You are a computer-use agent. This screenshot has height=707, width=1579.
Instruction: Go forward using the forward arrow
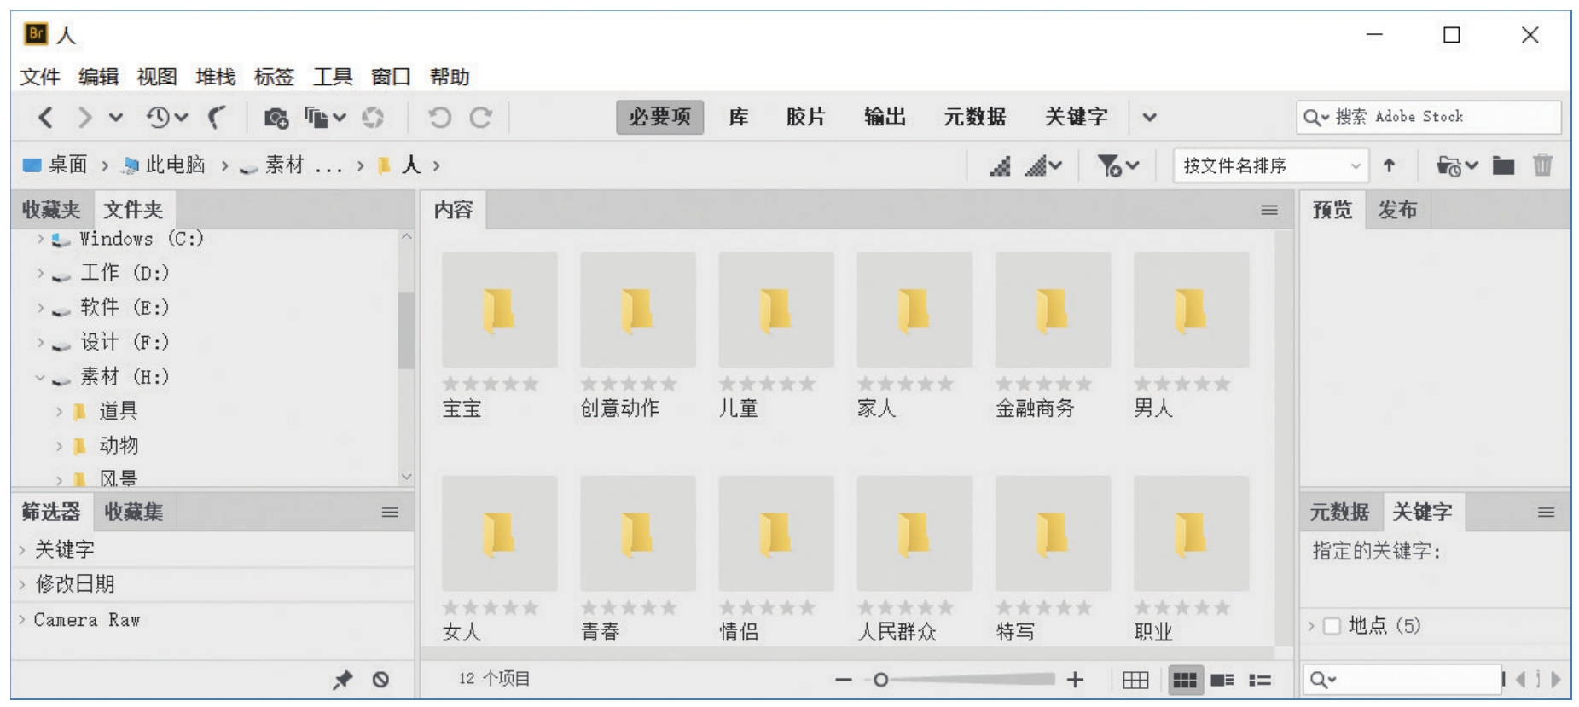[x=84, y=117]
